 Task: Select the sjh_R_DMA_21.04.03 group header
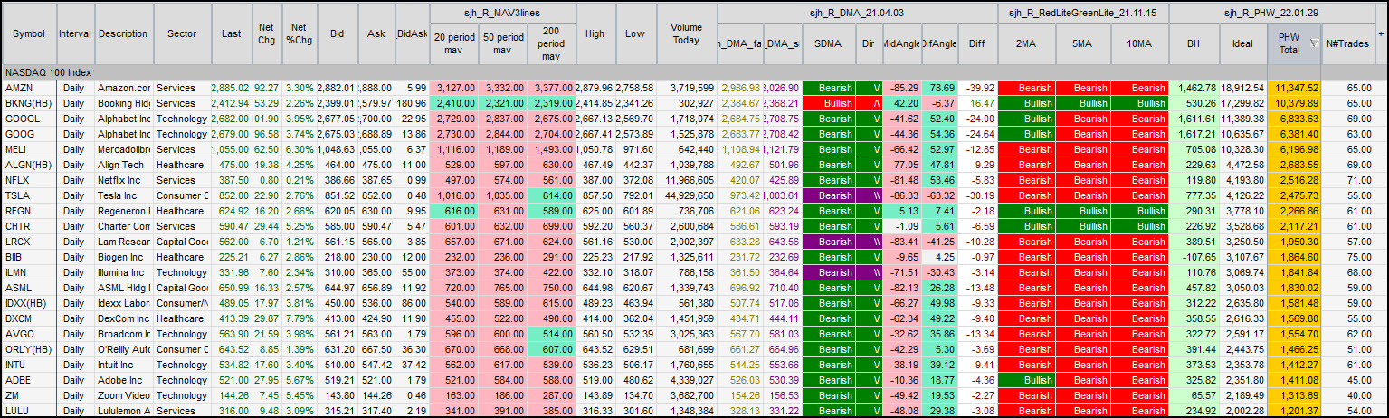point(858,14)
